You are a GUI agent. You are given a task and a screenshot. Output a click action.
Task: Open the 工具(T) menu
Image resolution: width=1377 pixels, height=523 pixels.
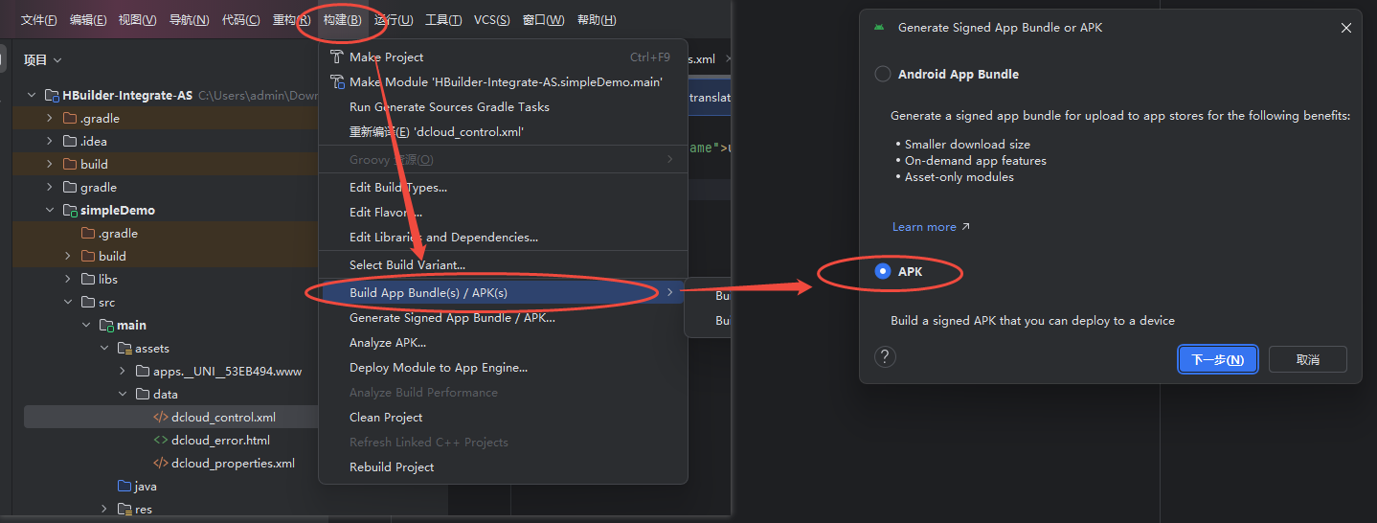click(x=443, y=20)
